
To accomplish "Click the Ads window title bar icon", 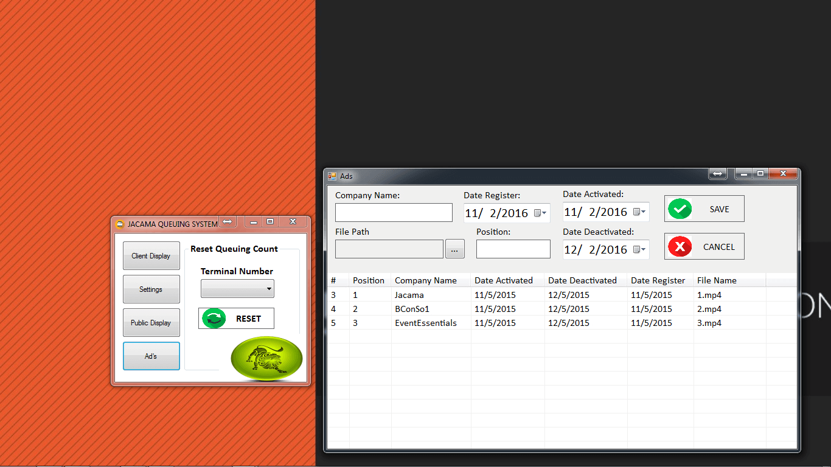I will tap(332, 176).
